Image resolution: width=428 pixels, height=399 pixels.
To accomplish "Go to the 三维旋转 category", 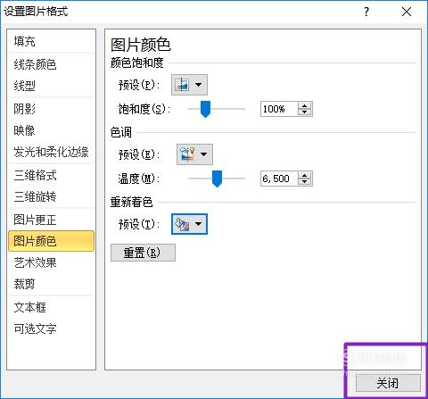I will pyautogui.click(x=51, y=196).
